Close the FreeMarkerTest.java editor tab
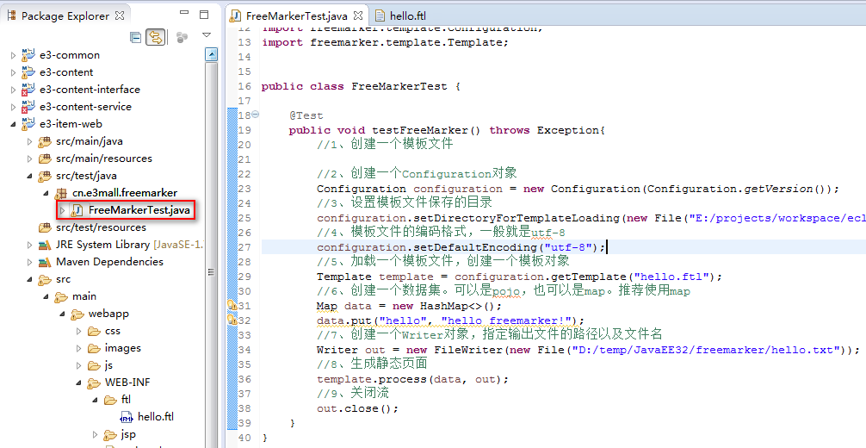This screenshot has width=866, height=448. 358,16
